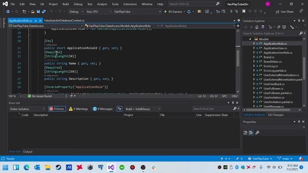Switch to FairplaytubeDatabaseContext.cs tab

[64, 21]
